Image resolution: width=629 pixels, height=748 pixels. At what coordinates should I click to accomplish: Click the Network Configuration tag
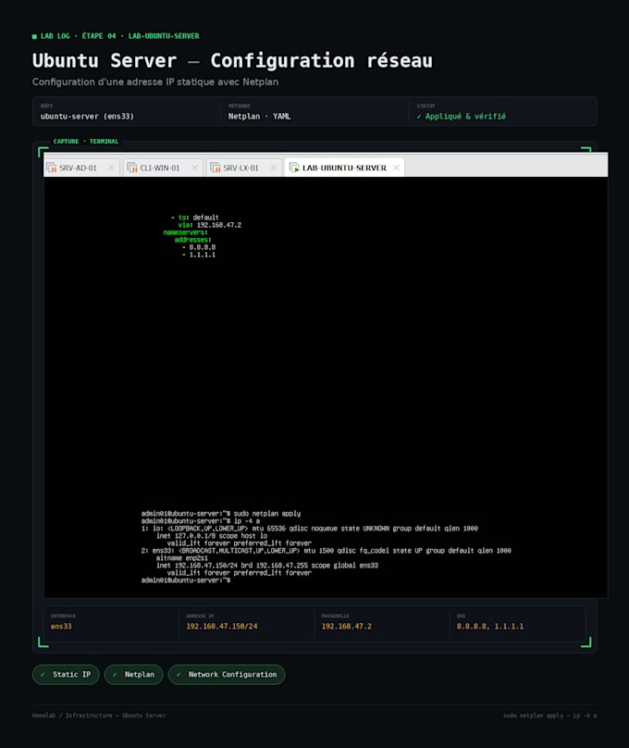(x=227, y=675)
